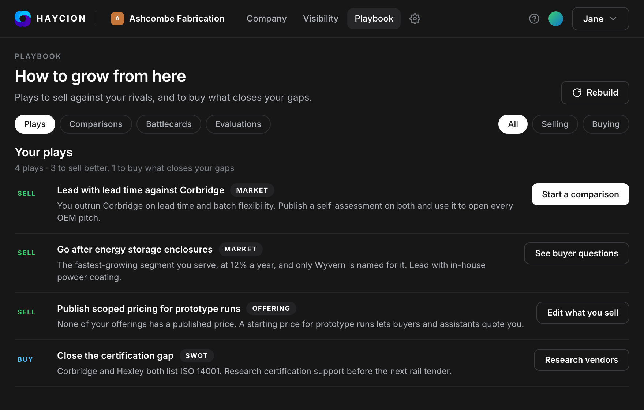Screen dimensions: 644x410
Task: Open 'Go after energy storage enclosures' play
Action: [135, 249]
